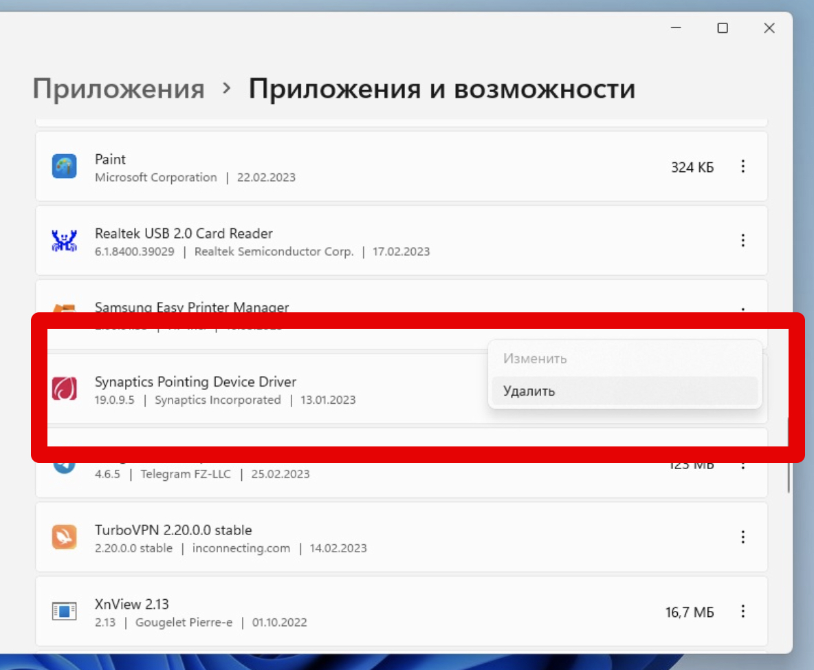This screenshot has width=814, height=670.
Task: Maximize the settings window
Action: (x=723, y=28)
